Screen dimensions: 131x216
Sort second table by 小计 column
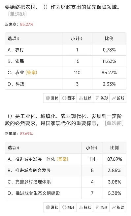92,148
